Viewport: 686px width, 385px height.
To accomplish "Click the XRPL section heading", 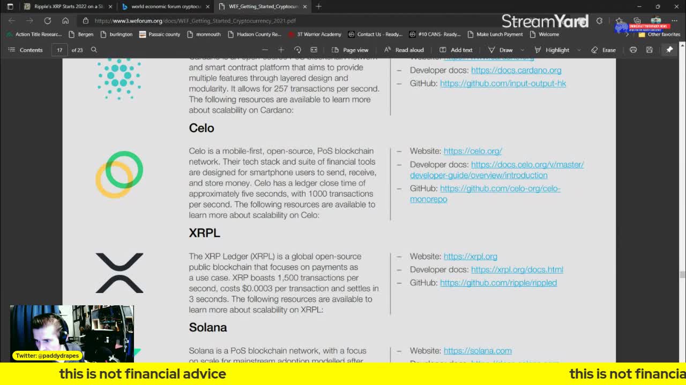I will 204,233.
